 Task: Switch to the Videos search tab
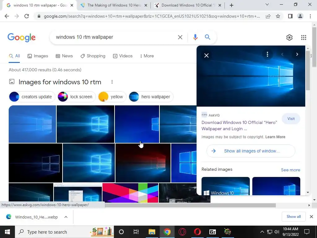(x=123, y=56)
